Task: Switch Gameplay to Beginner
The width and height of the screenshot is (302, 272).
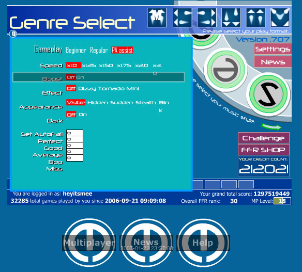Action: point(76,51)
